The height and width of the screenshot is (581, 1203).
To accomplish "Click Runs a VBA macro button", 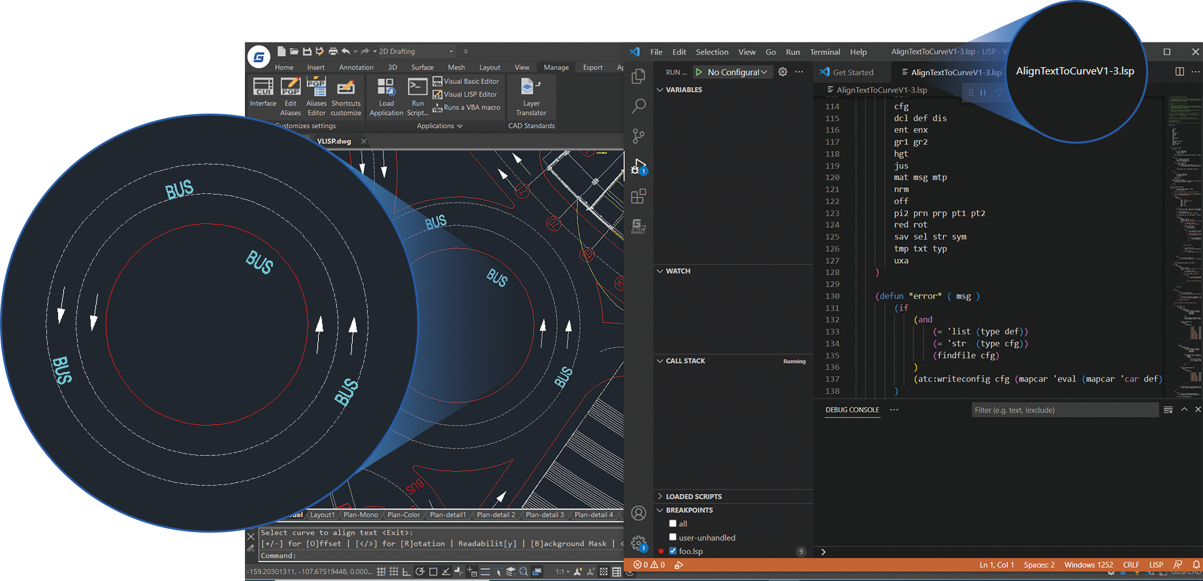I will [467, 108].
